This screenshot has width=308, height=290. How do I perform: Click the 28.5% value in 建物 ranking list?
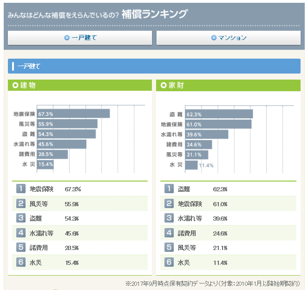pyautogui.click(x=72, y=248)
